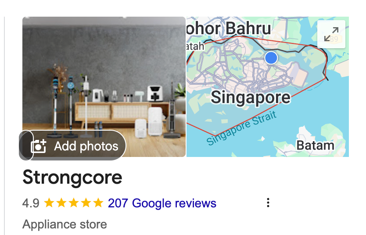The image size is (366, 235).
Task: Click the blue location marker on map
Action: pyautogui.click(x=271, y=57)
